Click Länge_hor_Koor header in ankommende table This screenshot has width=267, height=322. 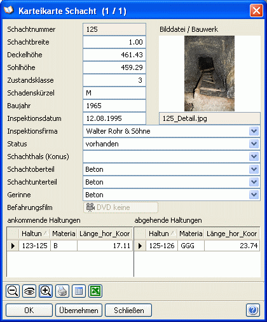[105, 234]
